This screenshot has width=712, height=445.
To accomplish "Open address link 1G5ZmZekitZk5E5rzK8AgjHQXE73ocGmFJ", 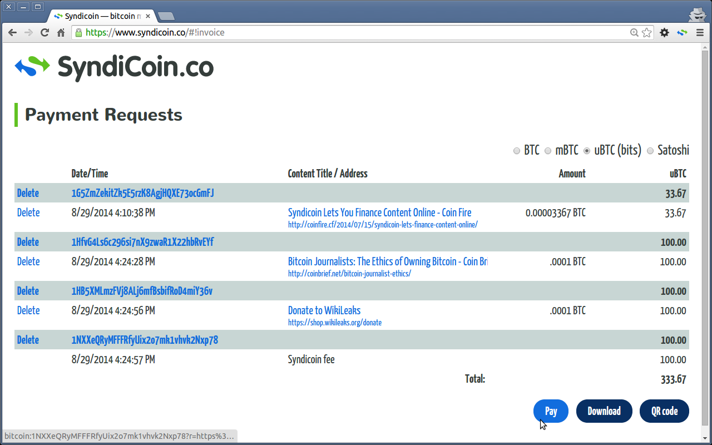I will [x=143, y=193].
